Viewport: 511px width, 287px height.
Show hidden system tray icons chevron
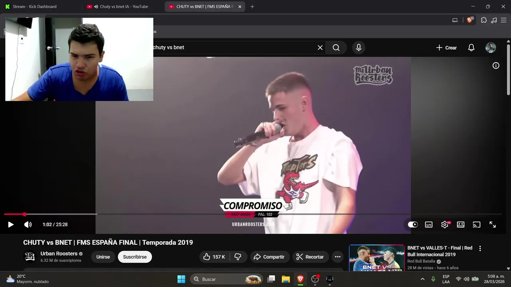pyautogui.click(x=422, y=279)
